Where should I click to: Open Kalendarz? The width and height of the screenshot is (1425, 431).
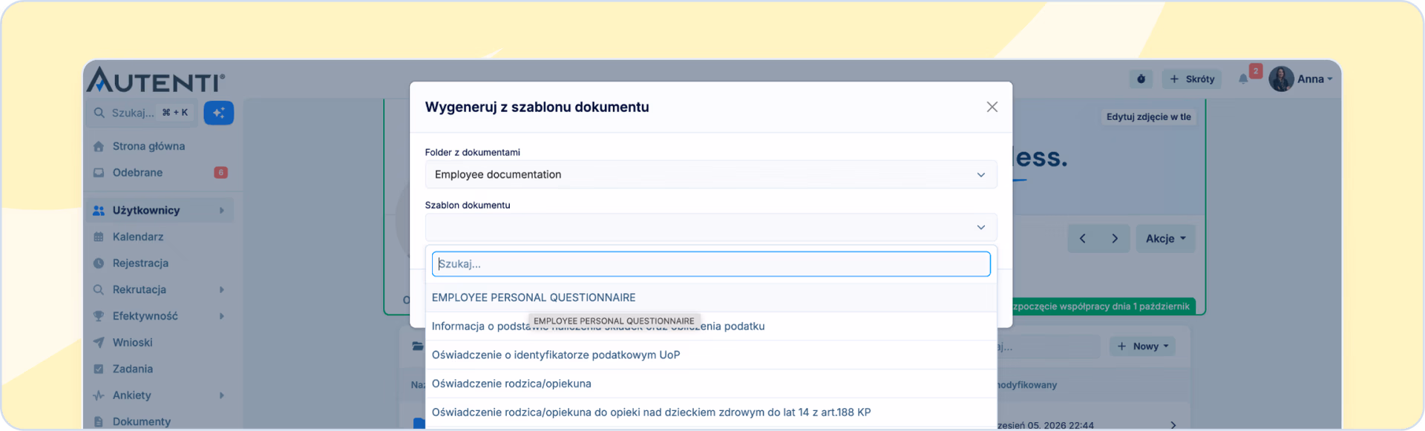click(x=138, y=237)
